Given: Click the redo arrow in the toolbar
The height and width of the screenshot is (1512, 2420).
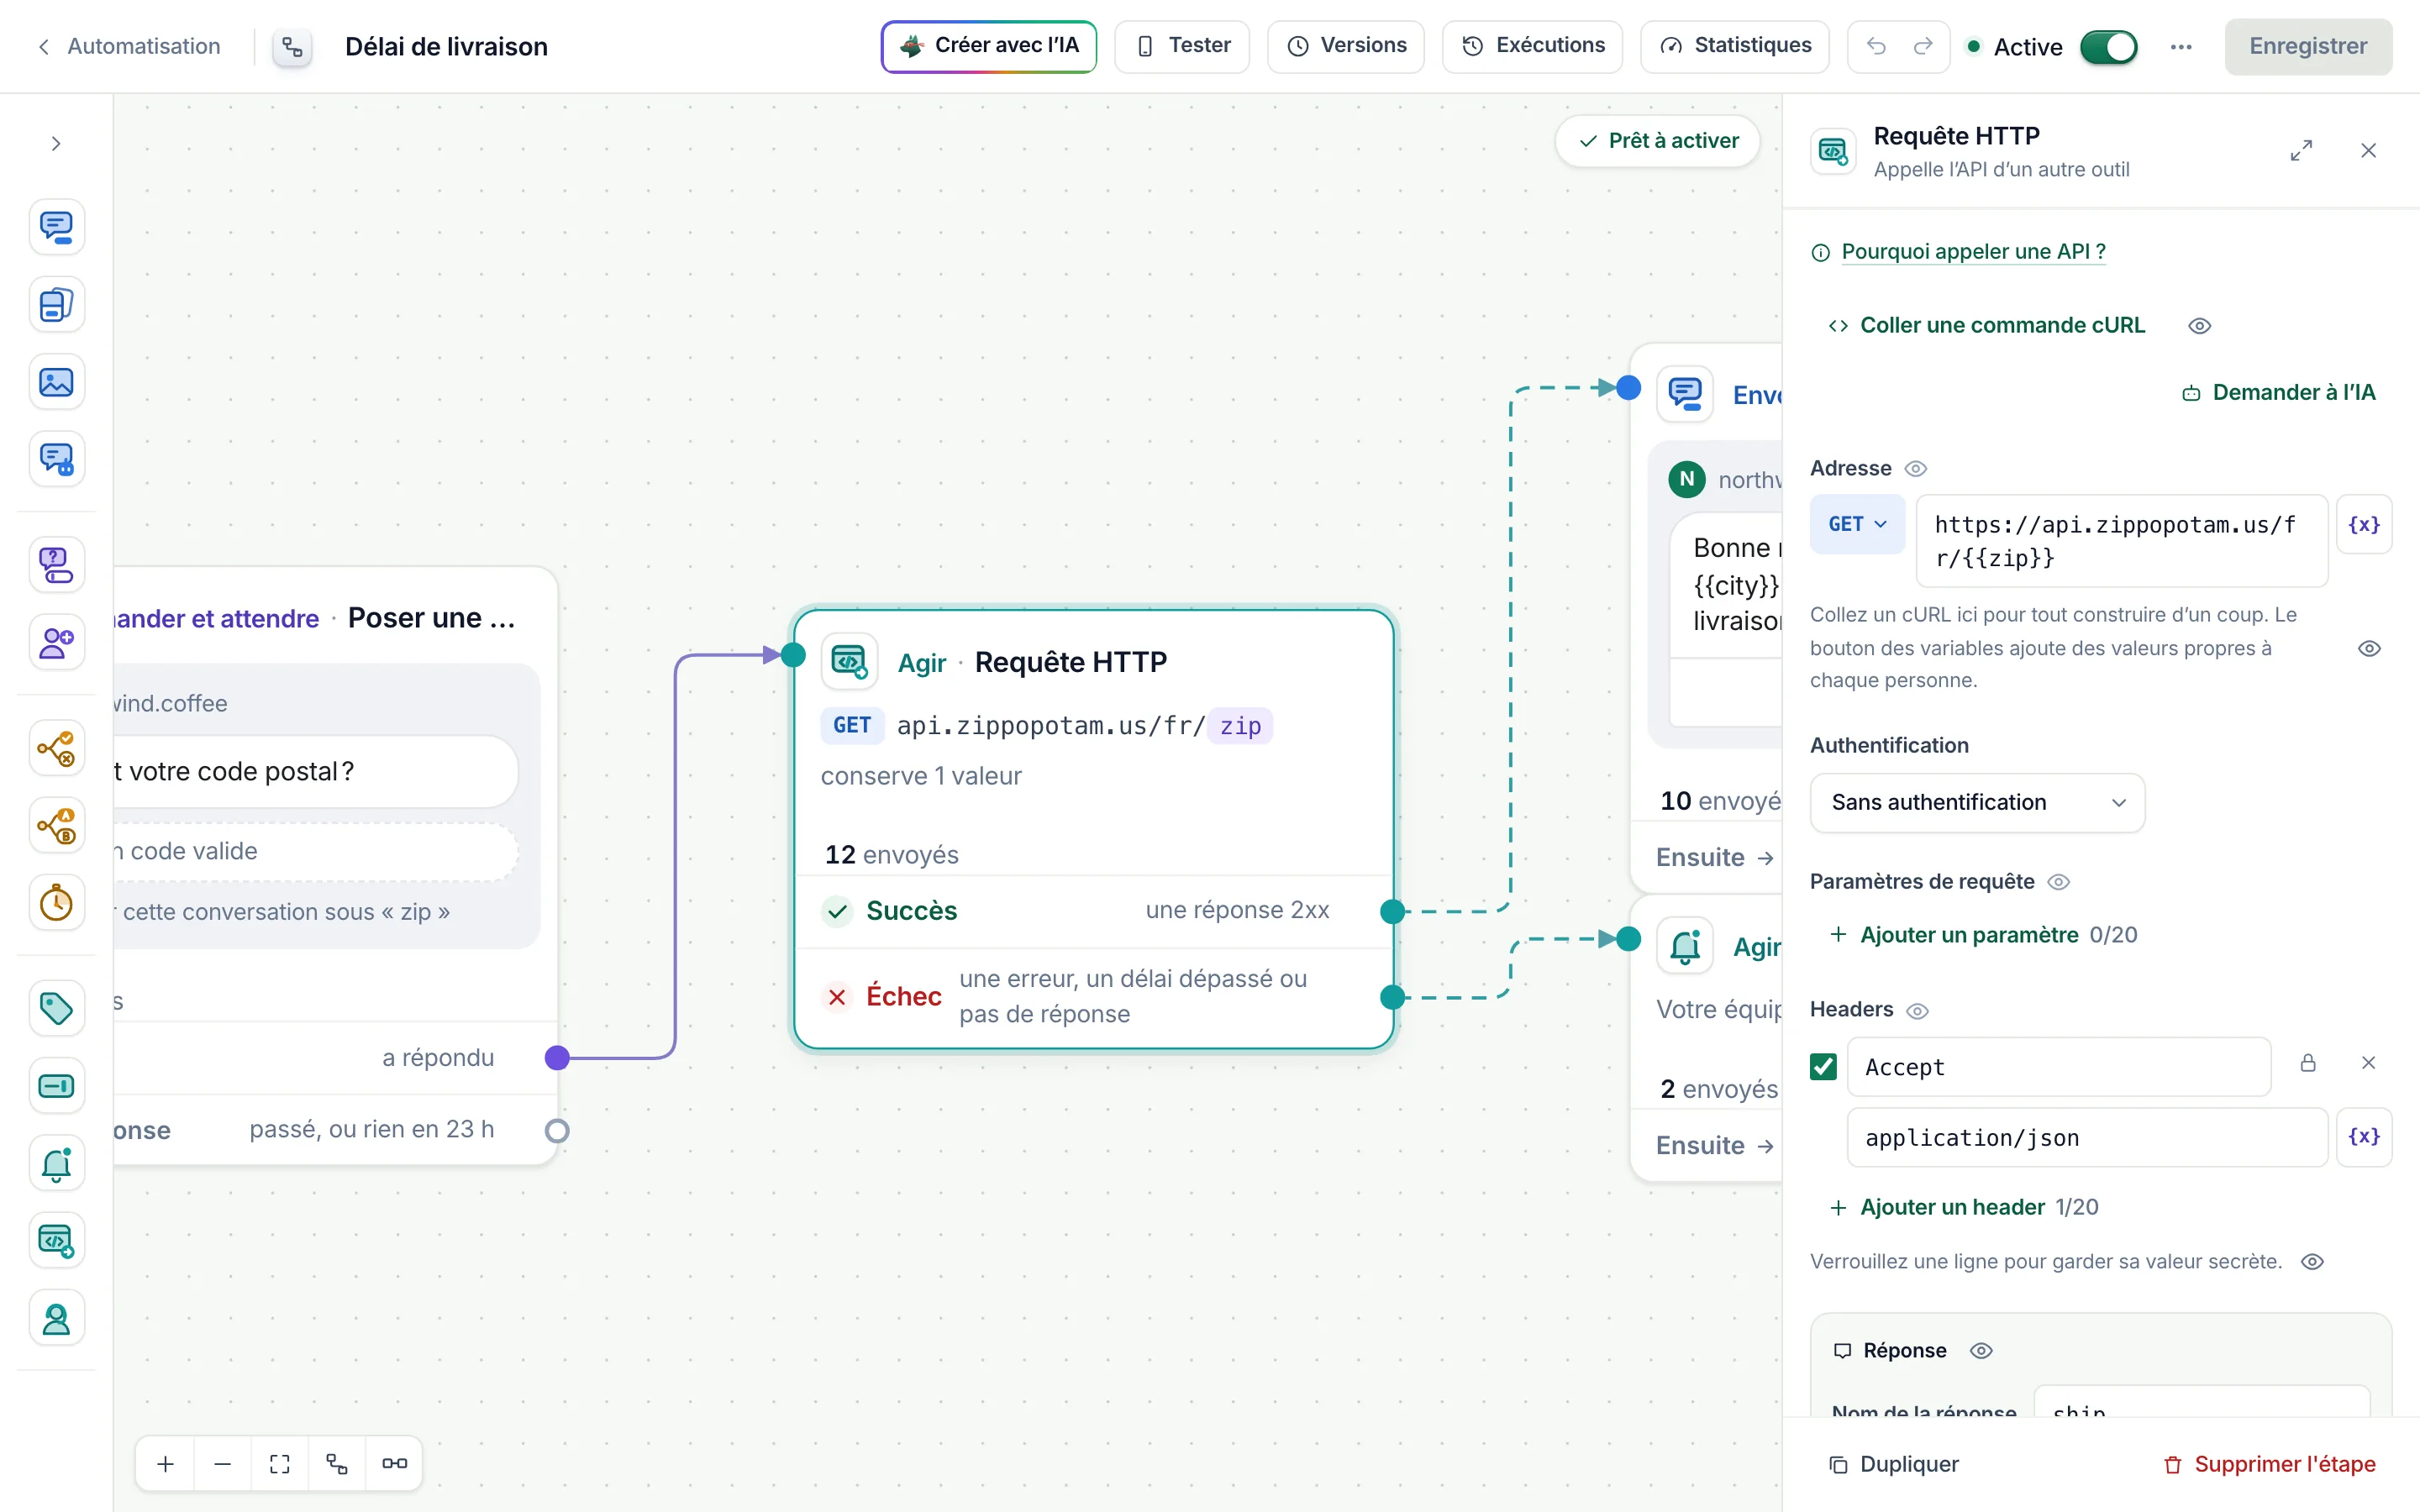Looking at the screenshot, I should pyautogui.click(x=1922, y=46).
